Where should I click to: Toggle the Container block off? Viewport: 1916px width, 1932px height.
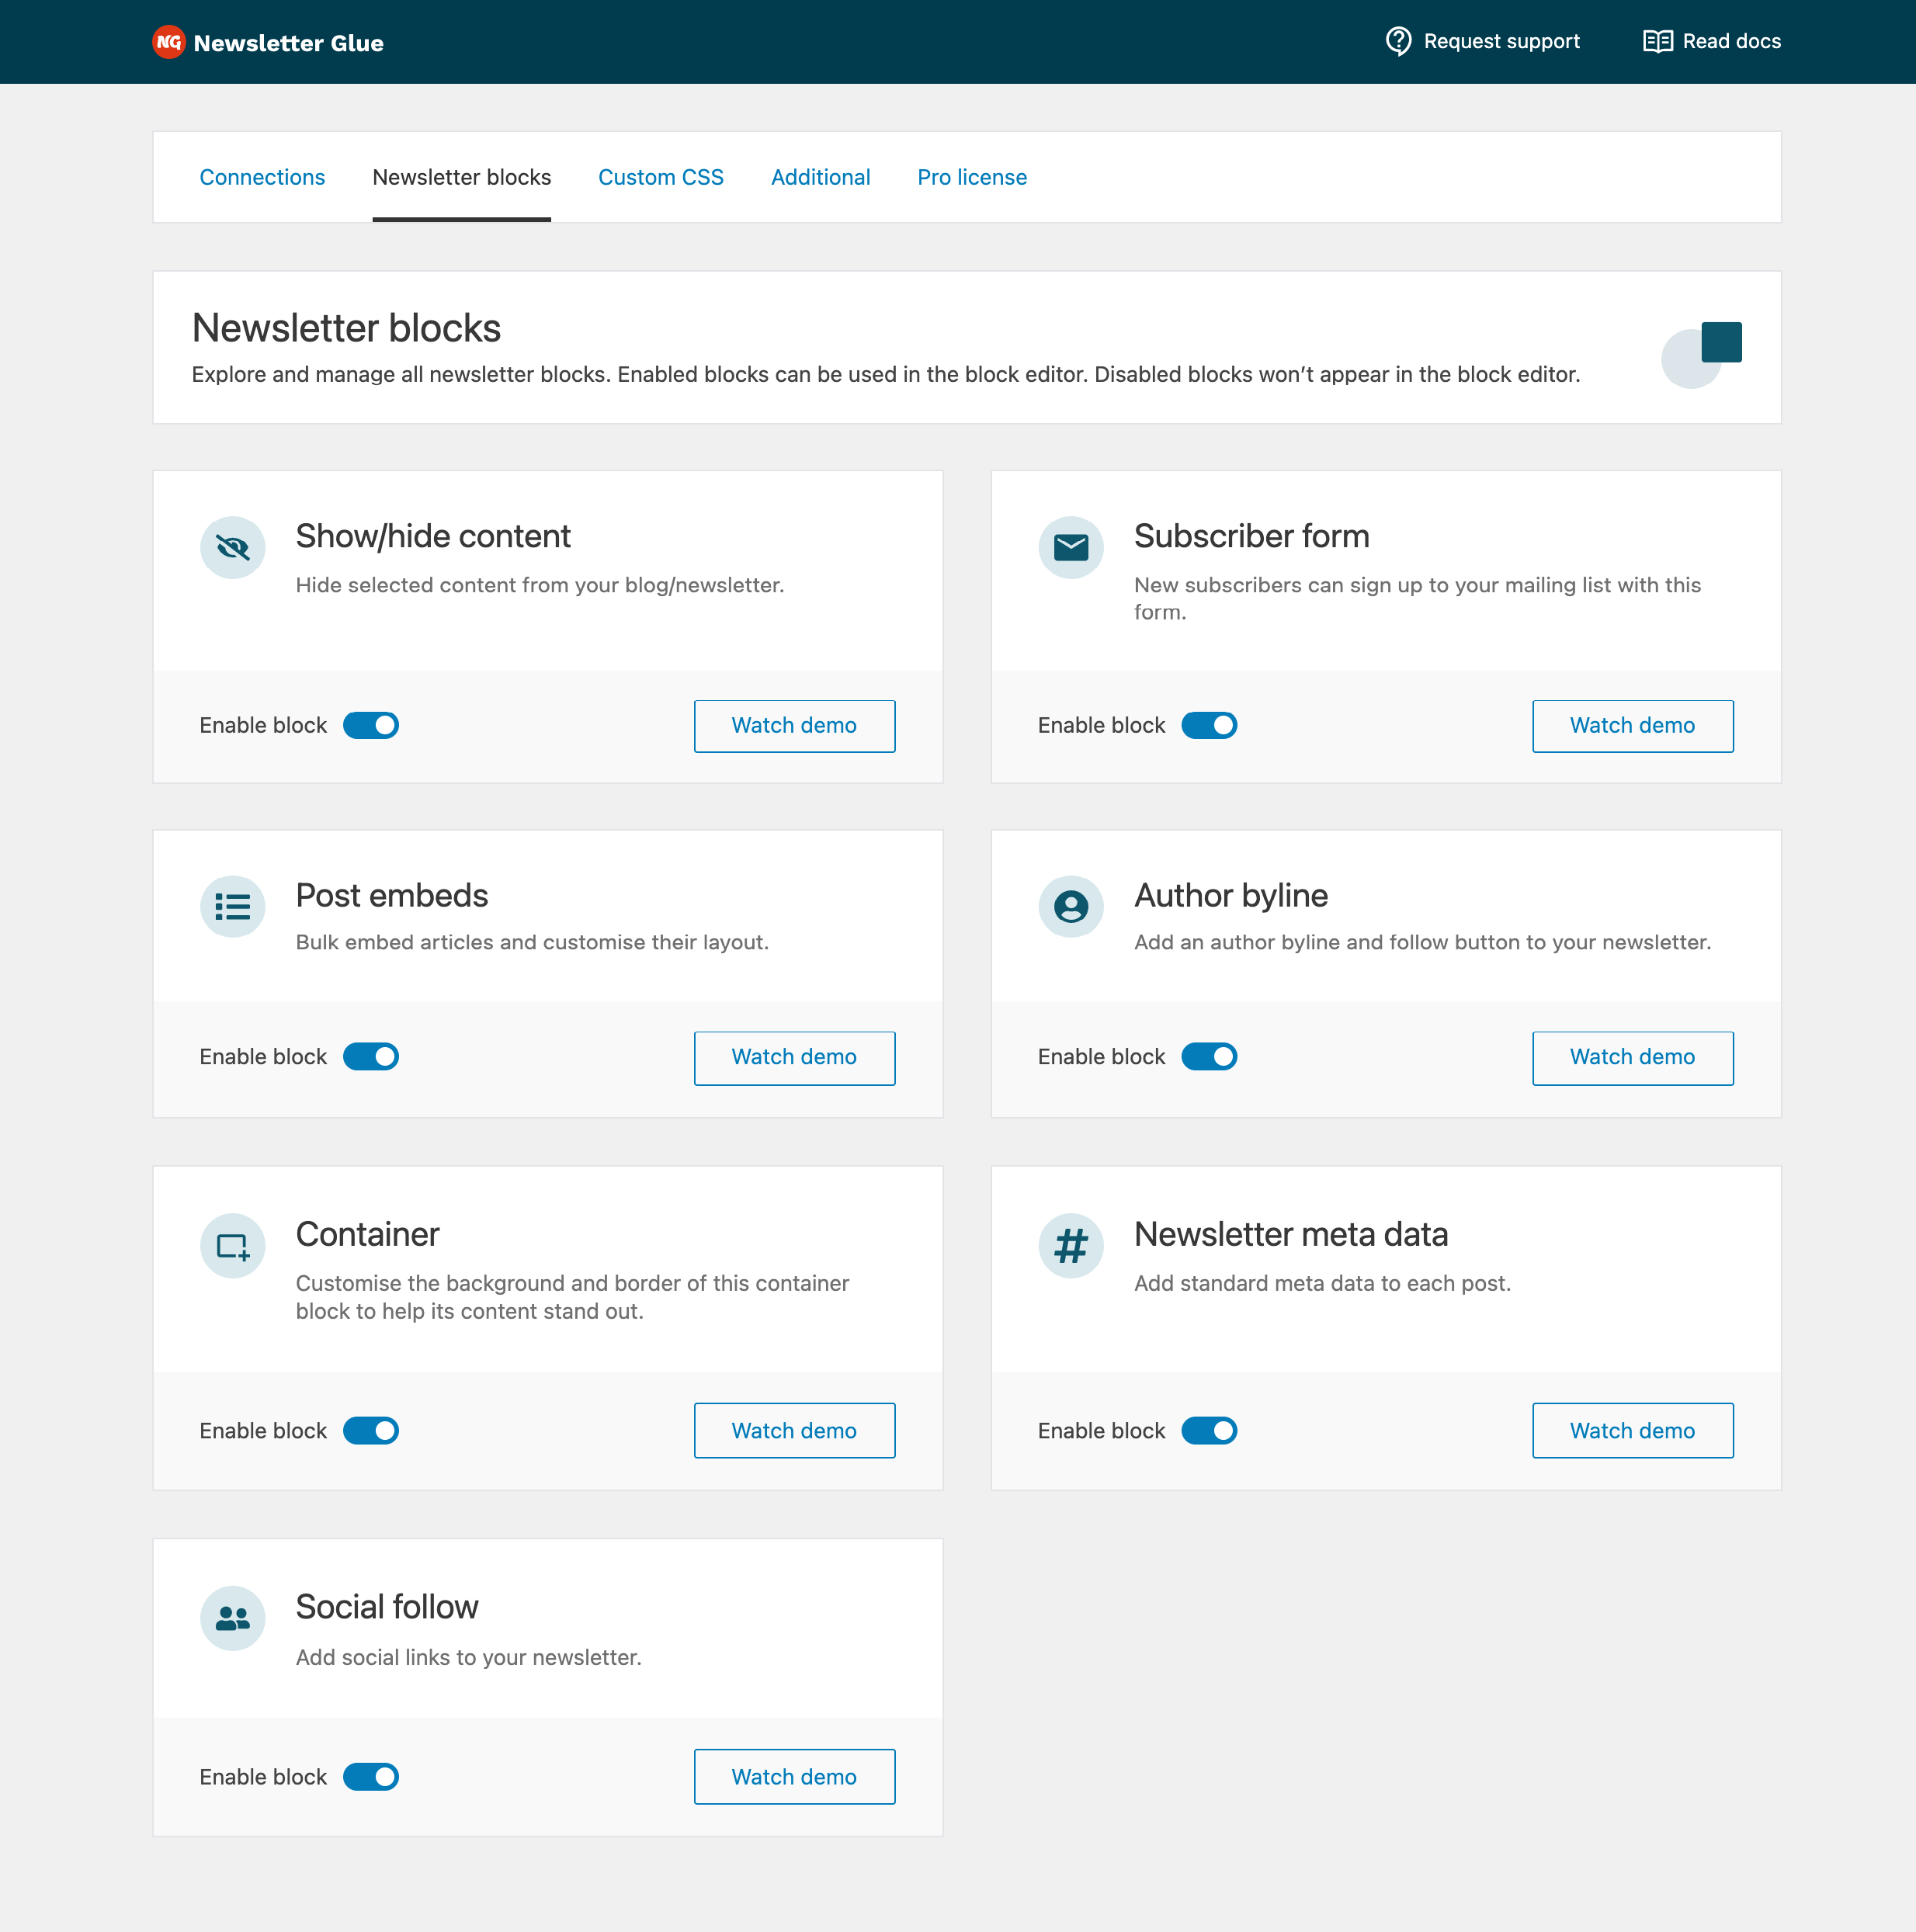coord(371,1430)
